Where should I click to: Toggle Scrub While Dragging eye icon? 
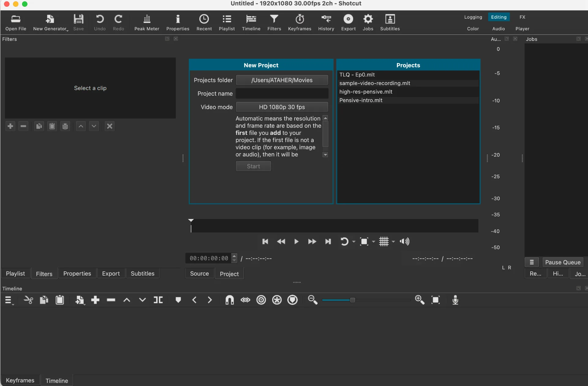click(245, 300)
